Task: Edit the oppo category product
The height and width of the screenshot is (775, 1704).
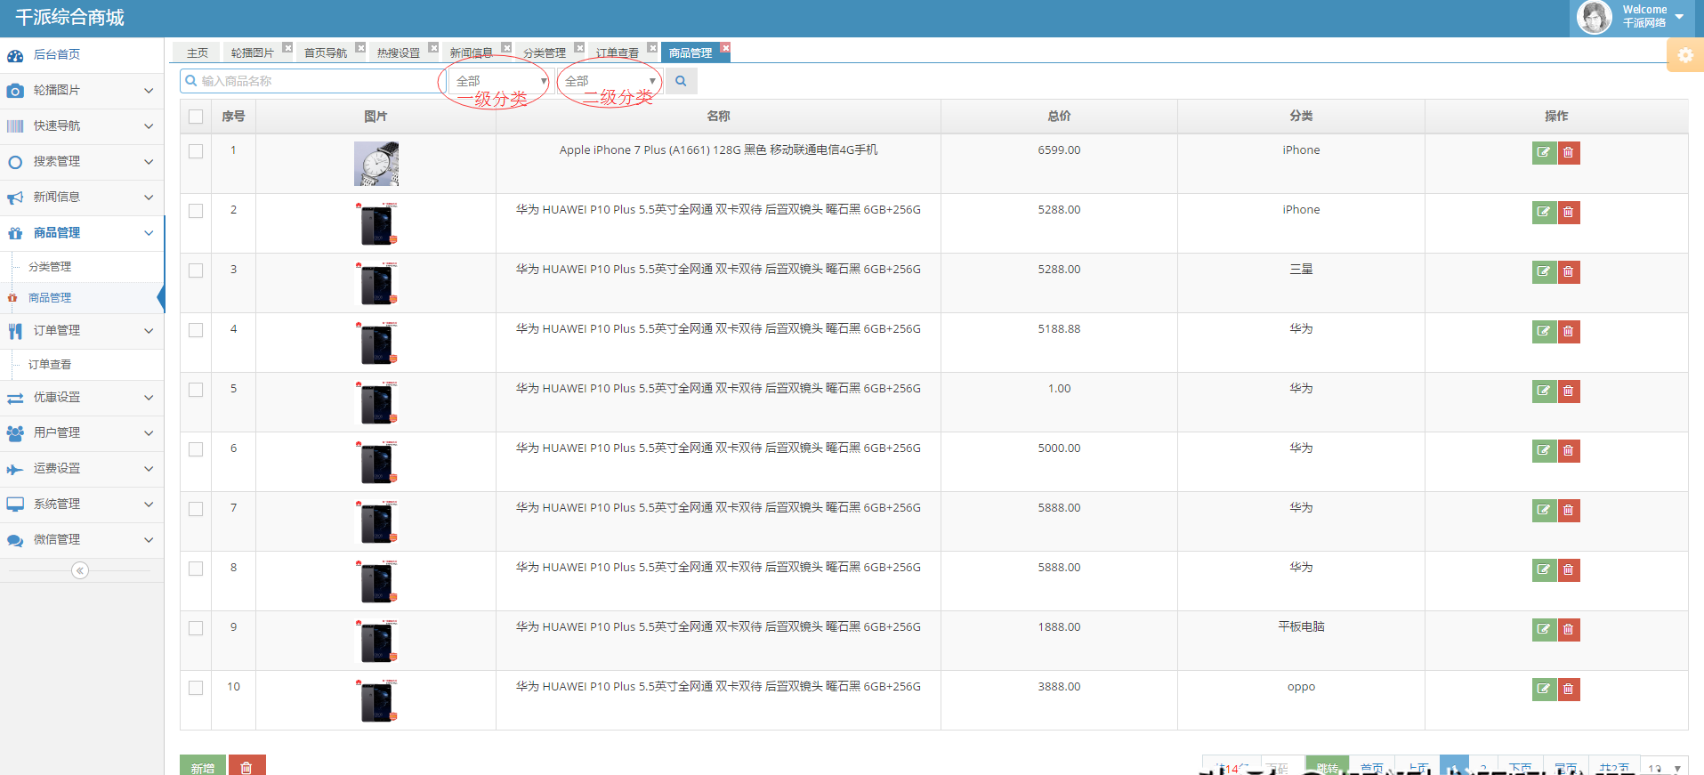Action: click(1544, 690)
